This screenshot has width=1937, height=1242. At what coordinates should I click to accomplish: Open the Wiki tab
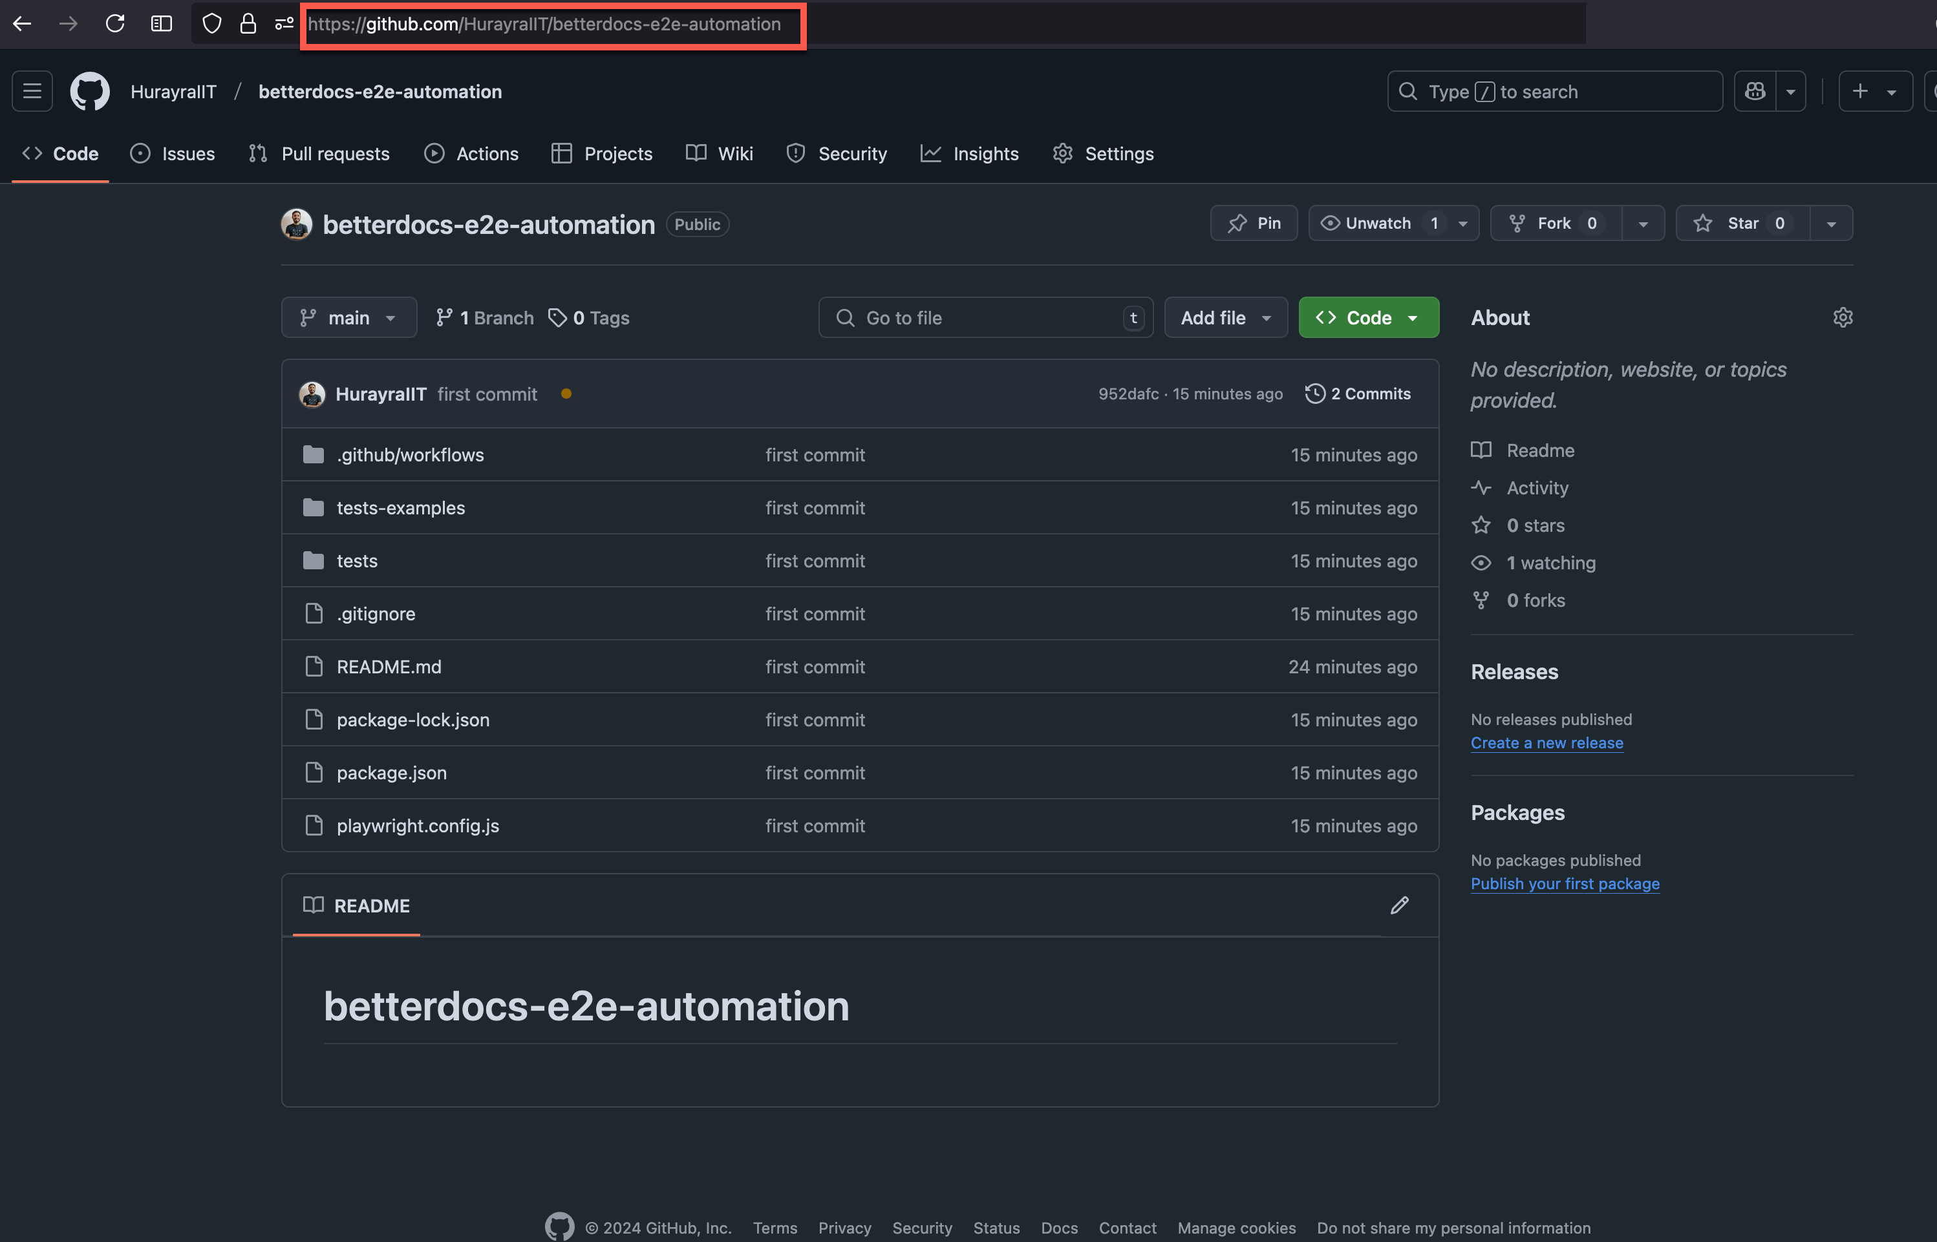tap(720, 153)
